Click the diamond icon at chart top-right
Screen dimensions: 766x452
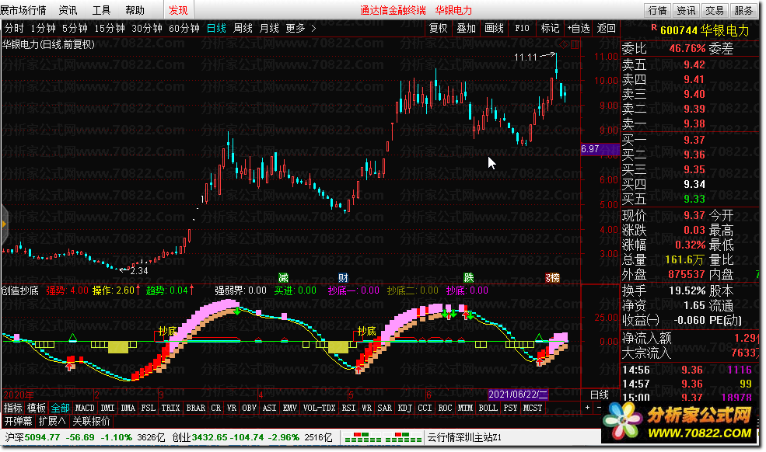pos(565,45)
